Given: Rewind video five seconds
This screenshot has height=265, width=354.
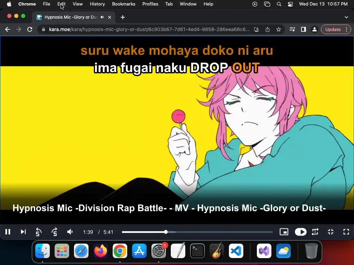Looking at the screenshot, I should click(39, 232).
